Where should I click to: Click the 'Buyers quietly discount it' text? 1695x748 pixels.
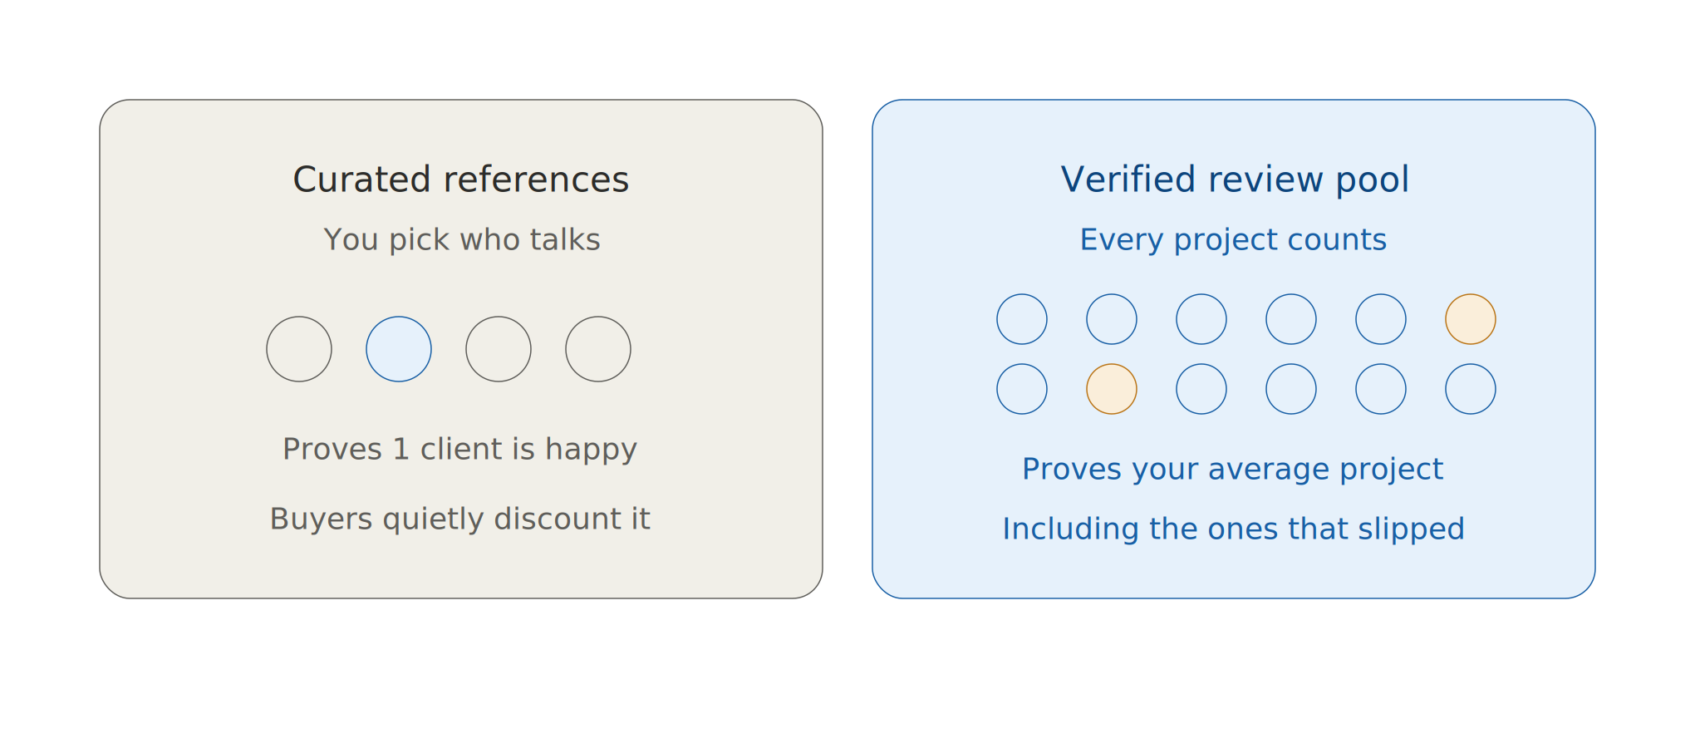[x=460, y=519]
